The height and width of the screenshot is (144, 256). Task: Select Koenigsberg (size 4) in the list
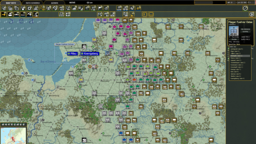click(x=240, y=79)
